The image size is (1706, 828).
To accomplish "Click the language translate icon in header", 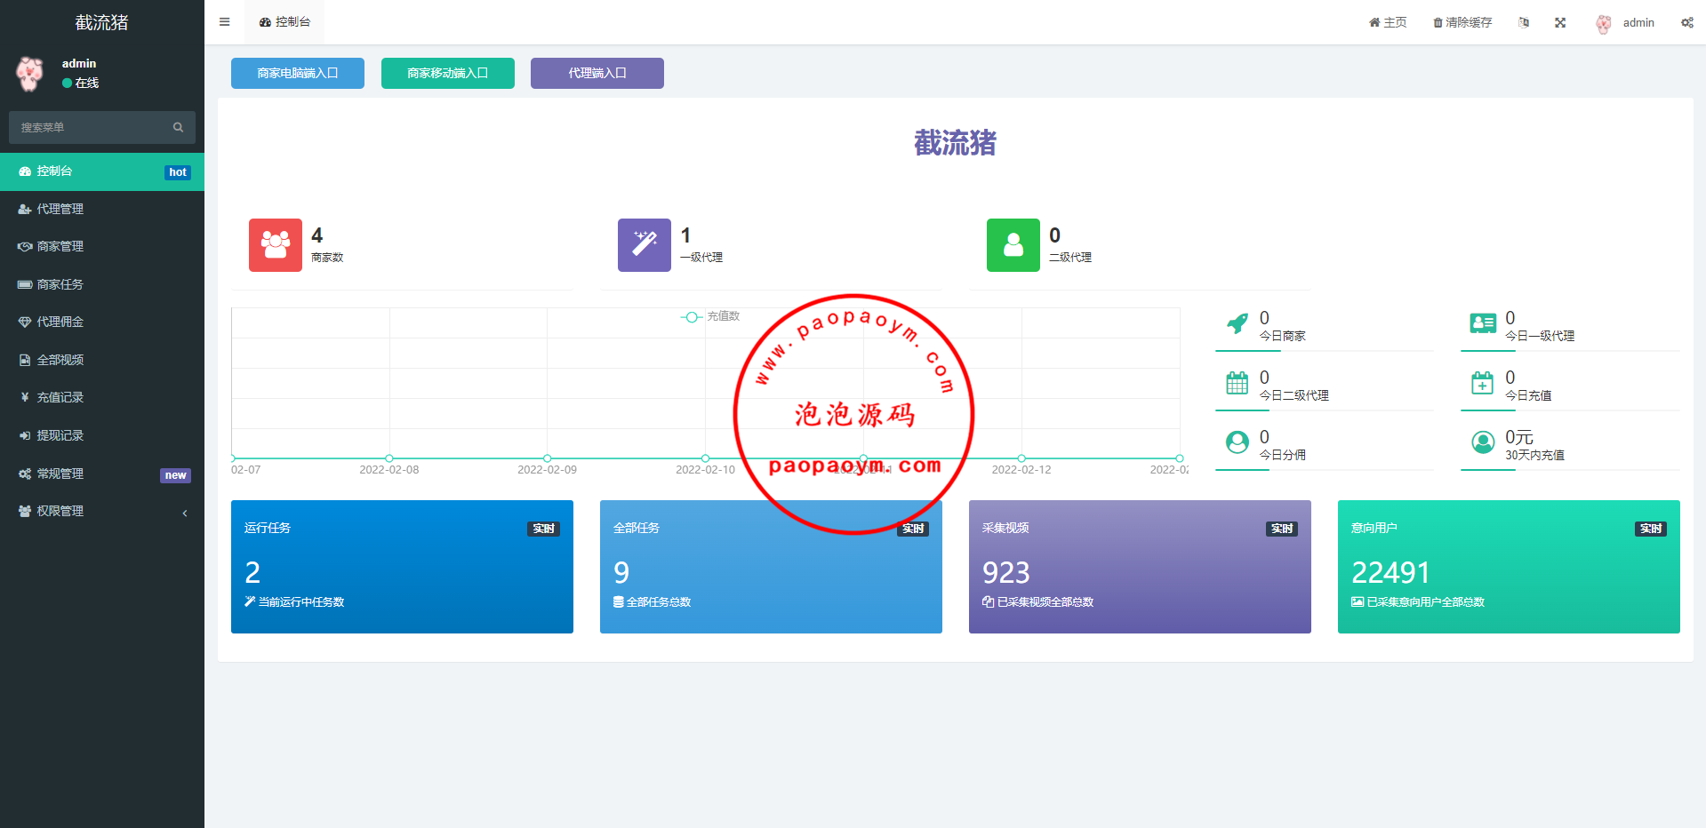I will pos(1524,22).
